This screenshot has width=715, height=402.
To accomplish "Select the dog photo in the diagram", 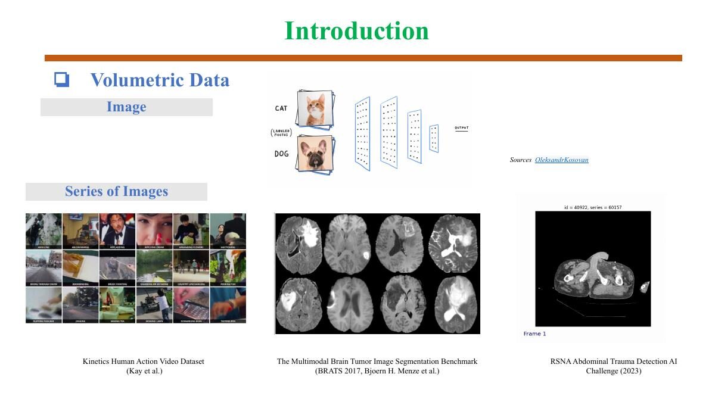I will point(316,154).
